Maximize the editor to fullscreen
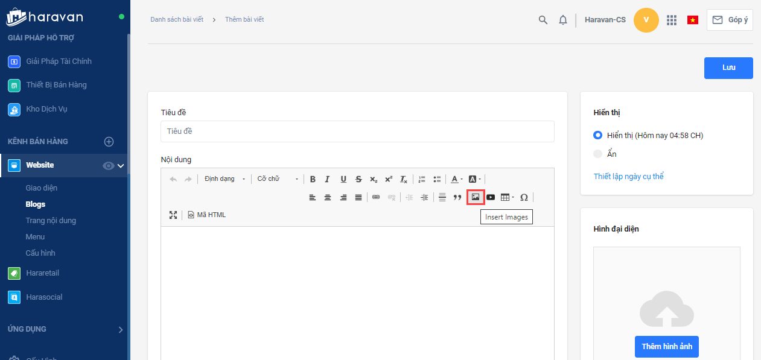This screenshot has height=360, width=761. tap(173, 215)
